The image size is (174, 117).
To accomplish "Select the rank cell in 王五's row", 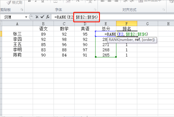I will pyautogui.click(x=127, y=45).
